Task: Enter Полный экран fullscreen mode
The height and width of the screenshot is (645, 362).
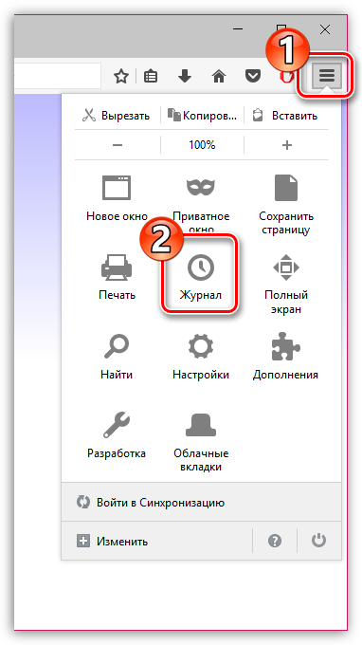Action: [286, 284]
